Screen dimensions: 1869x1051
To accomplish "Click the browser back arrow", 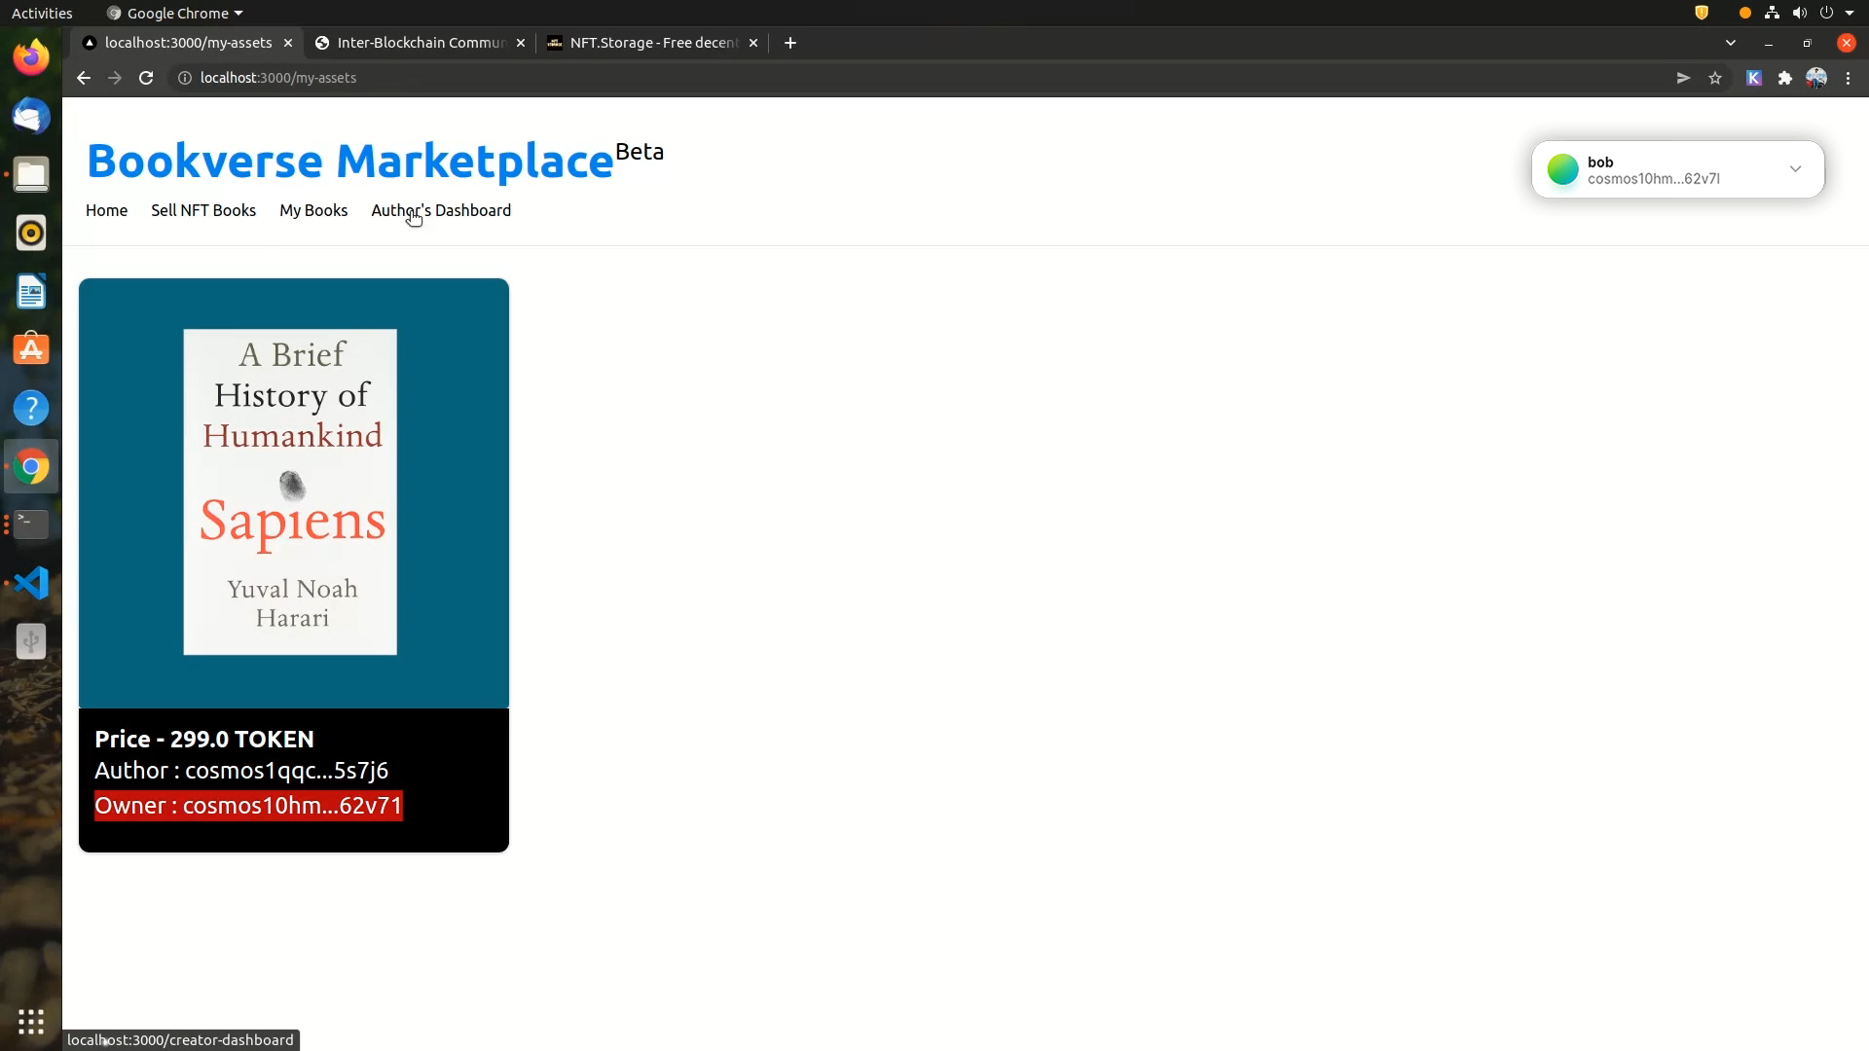I will coord(84,78).
